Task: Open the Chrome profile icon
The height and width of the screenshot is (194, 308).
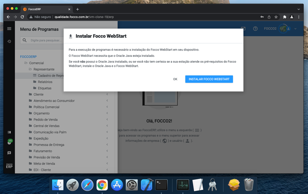Action: pyautogui.click(x=292, y=17)
